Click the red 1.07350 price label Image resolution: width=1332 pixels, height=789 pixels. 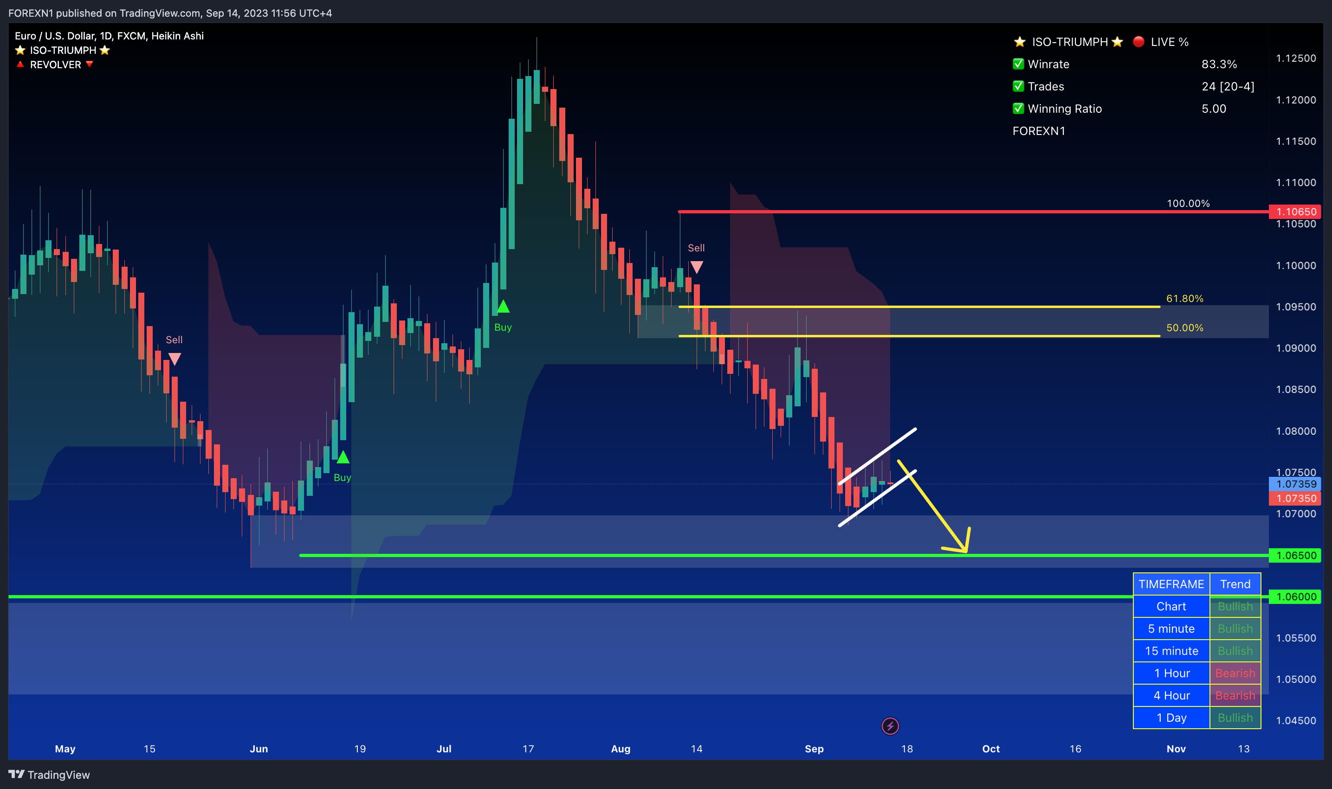click(x=1296, y=498)
